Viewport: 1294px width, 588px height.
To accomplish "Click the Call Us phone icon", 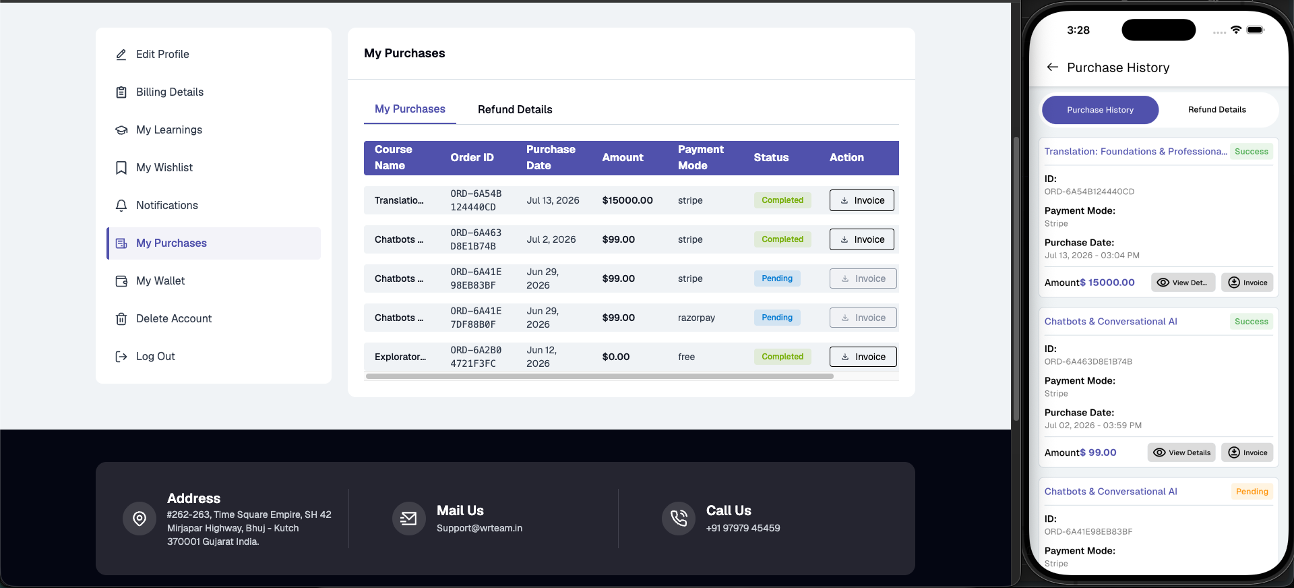I will click(679, 519).
